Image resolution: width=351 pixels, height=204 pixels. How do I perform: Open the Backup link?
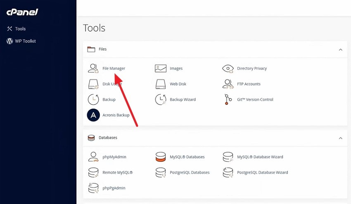point(109,100)
